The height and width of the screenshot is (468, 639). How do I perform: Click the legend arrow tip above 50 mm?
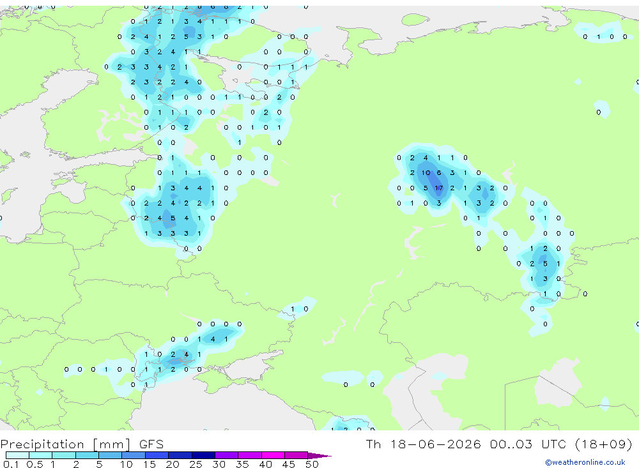[x=320, y=456]
